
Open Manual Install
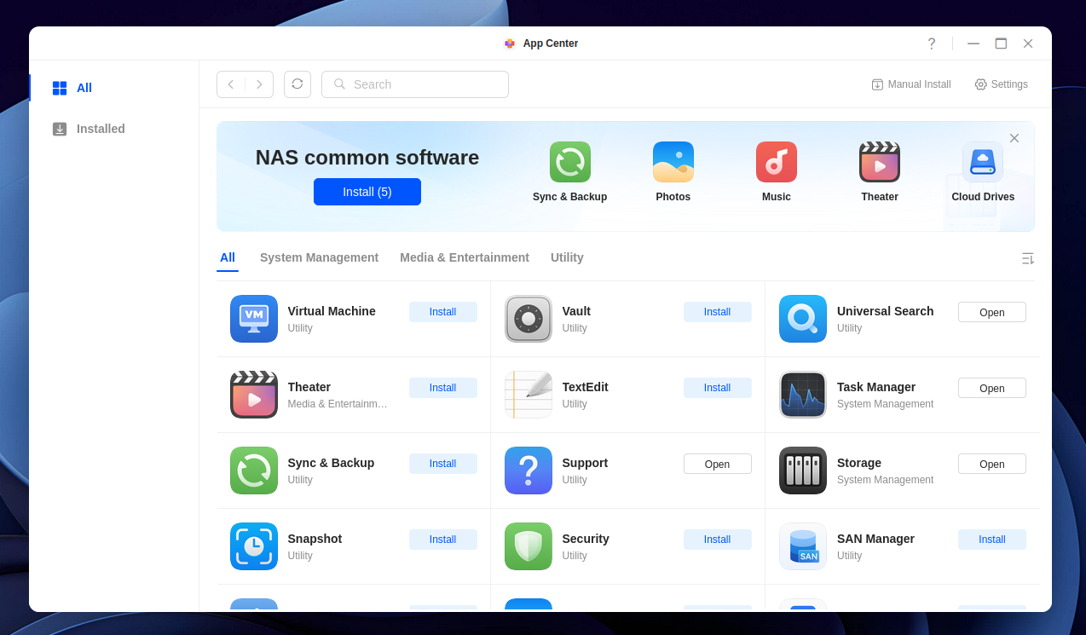pos(910,84)
